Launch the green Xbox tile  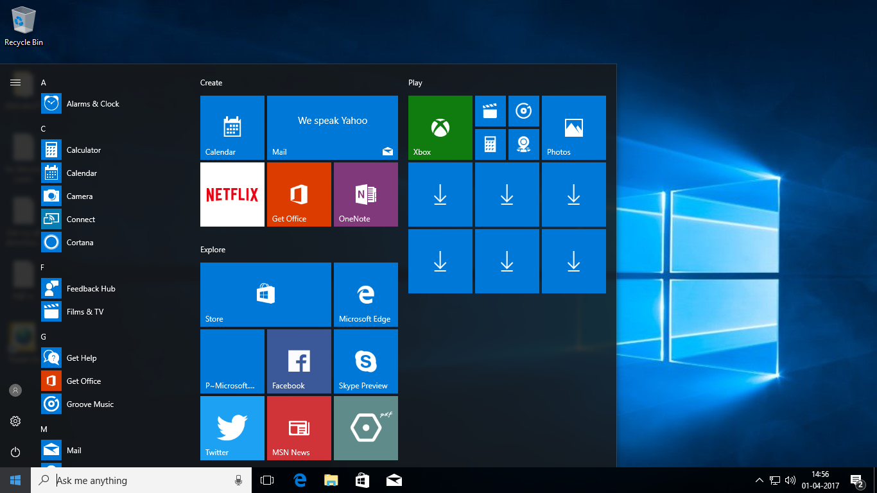click(x=440, y=128)
